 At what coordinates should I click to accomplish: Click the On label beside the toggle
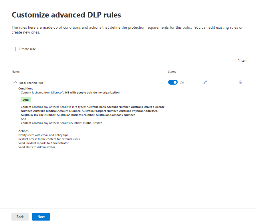pos(182,82)
